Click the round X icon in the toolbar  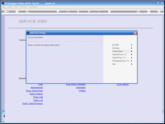pyautogui.click(x=159, y=12)
